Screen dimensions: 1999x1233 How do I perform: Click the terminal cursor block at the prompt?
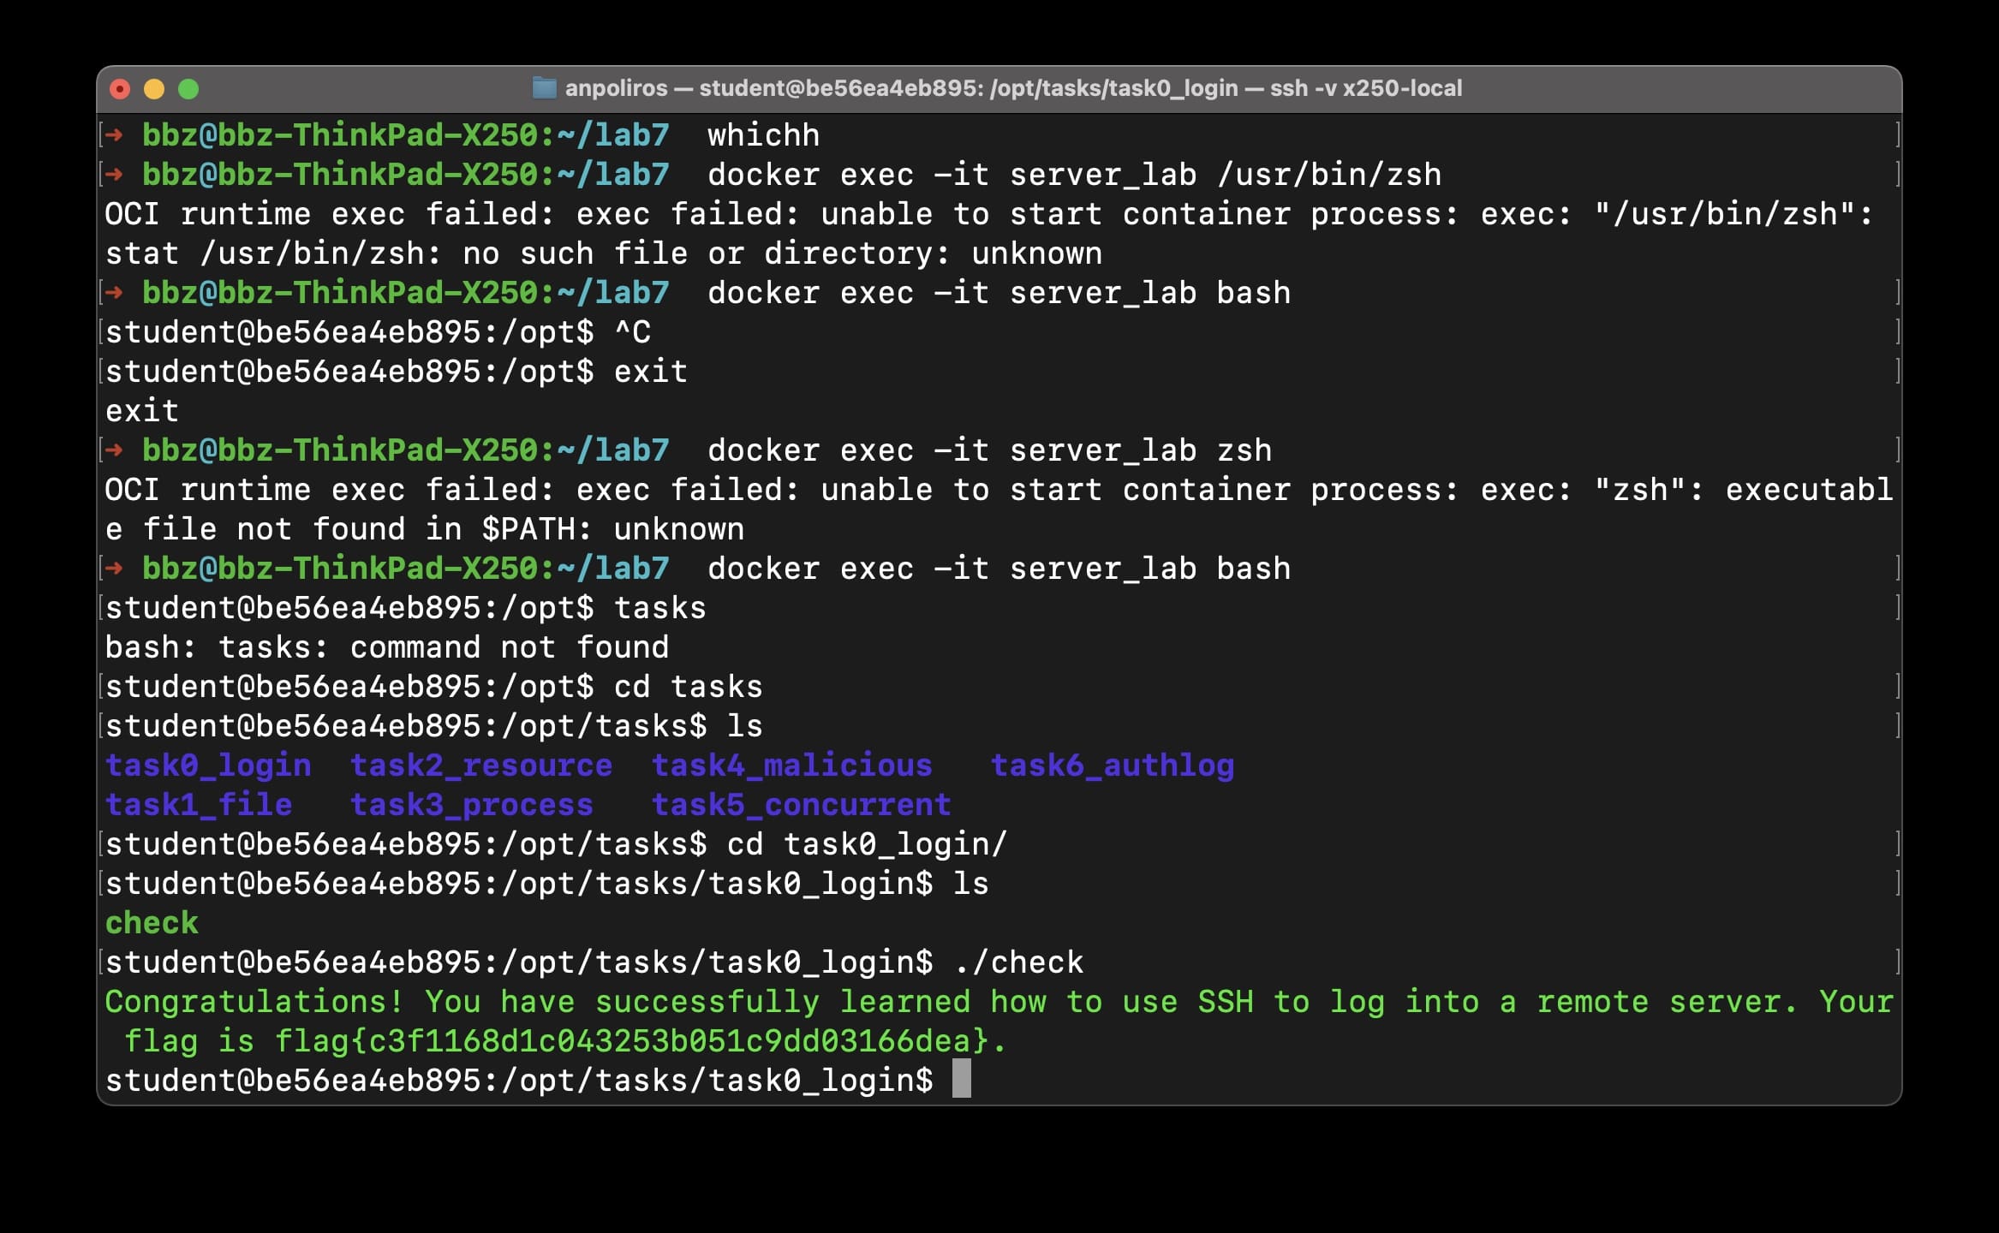coord(962,1079)
